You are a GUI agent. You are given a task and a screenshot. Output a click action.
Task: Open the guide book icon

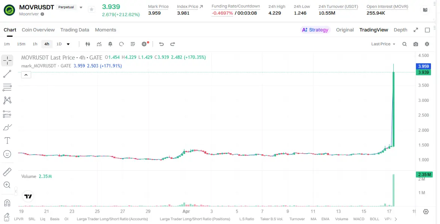(425, 10)
